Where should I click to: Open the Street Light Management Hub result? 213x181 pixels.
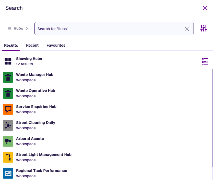point(44,155)
